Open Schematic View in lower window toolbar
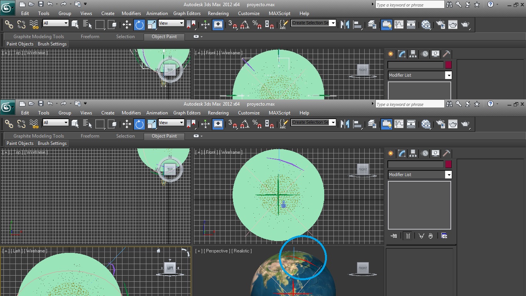Screen dimensions: 526x296 (411, 124)
